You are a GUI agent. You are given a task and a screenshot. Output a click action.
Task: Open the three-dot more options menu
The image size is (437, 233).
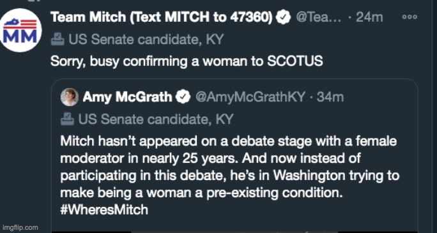(410, 17)
